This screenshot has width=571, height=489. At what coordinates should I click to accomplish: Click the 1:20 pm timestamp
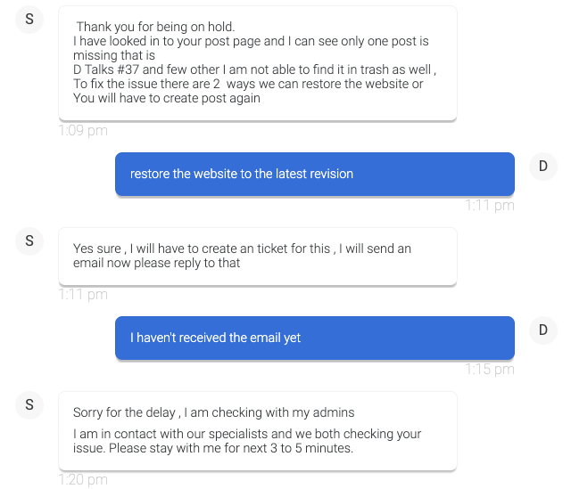point(83,480)
